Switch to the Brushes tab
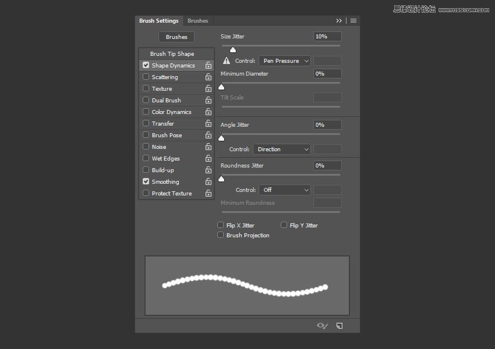Image resolution: width=495 pixels, height=349 pixels. tap(197, 21)
